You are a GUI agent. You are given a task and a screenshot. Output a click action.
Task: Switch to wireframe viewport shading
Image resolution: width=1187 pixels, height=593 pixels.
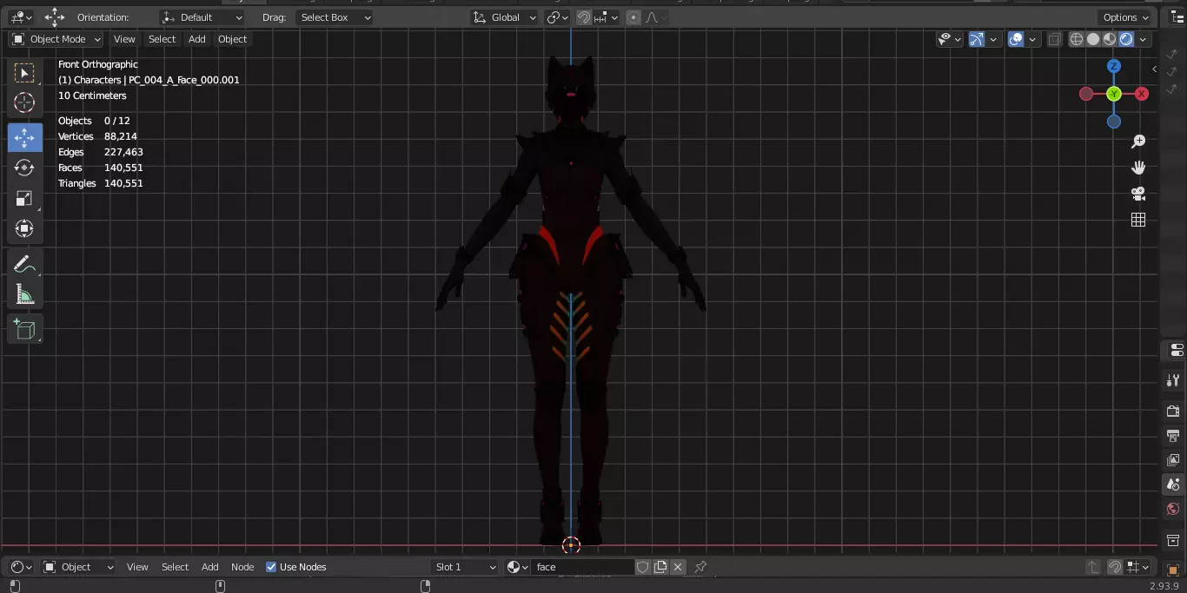tap(1077, 39)
